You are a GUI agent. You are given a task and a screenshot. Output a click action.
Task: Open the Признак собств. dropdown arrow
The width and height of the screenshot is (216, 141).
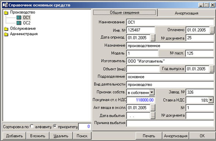pyautogui.click(x=152, y=92)
